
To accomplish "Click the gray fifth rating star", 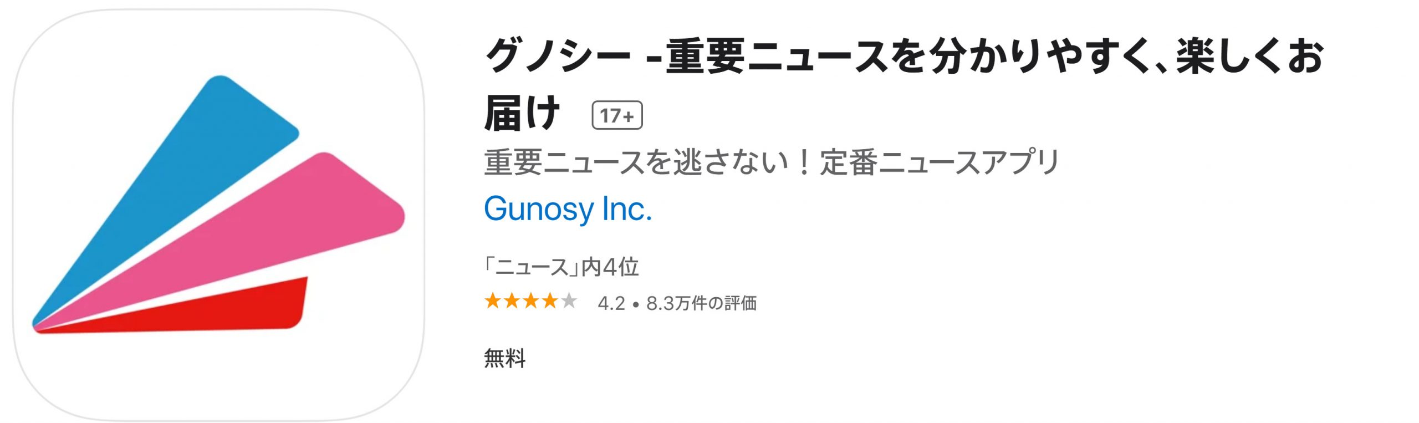I will point(569,302).
